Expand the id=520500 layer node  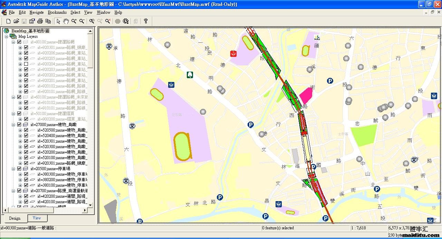(x=20, y=130)
